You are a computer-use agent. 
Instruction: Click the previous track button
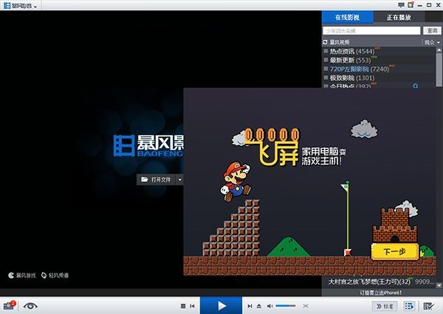click(192, 306)
